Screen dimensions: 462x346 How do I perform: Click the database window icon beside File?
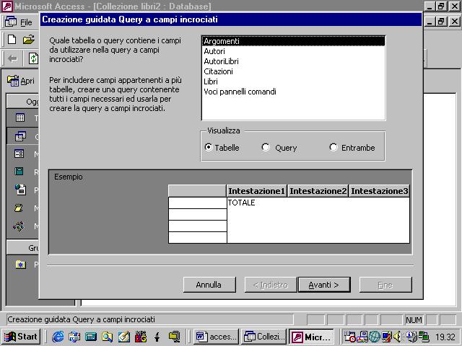click(x=11, y=22)
